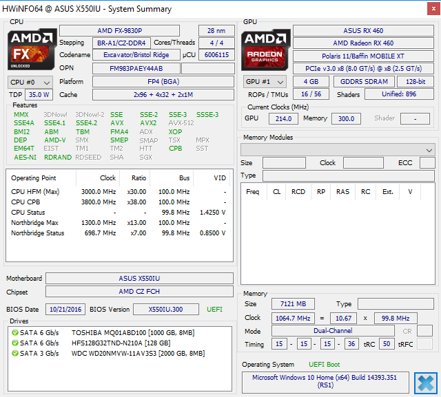Click the CL column header in memory table
The width and height of the screenshot is (441, 397).
(276, 192)
